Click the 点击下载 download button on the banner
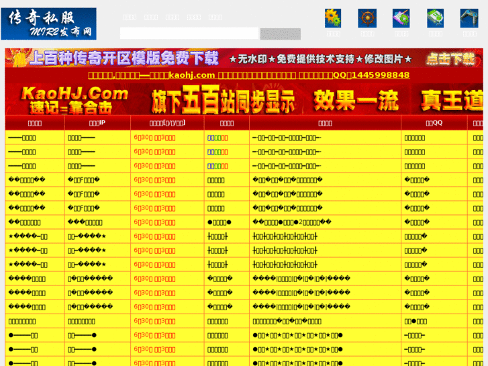 click(450, 58)
